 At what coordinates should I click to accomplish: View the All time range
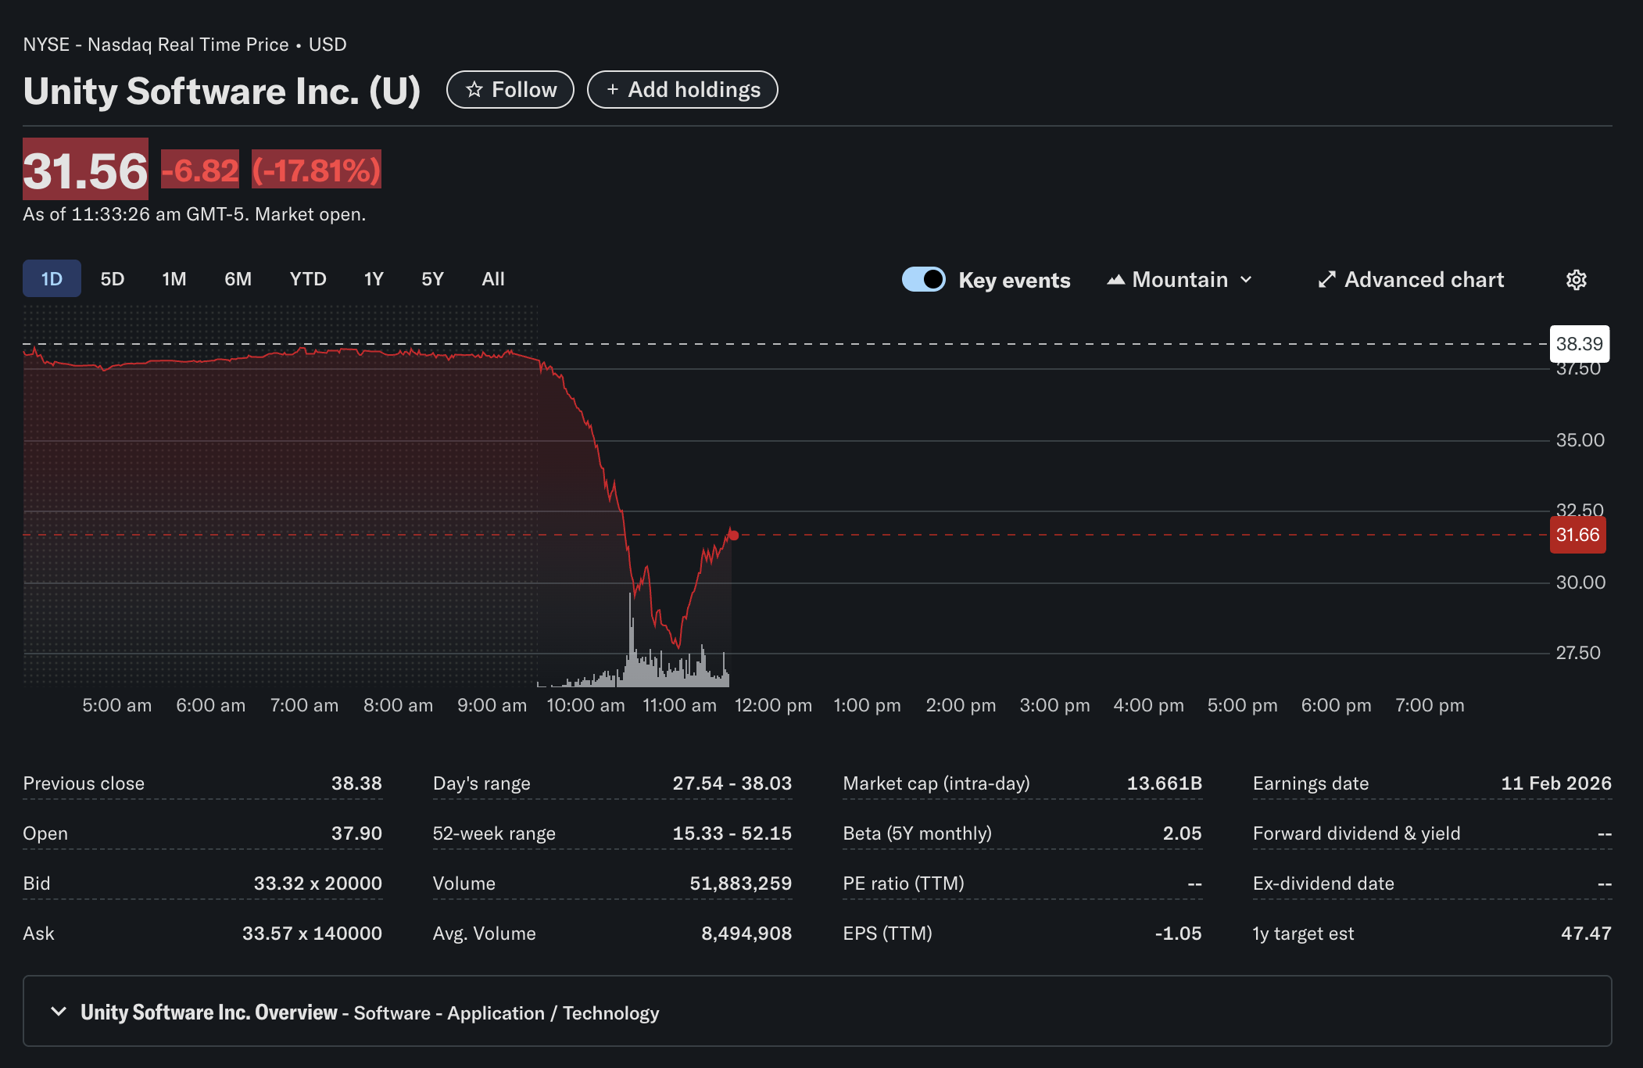tap(493, 279)
